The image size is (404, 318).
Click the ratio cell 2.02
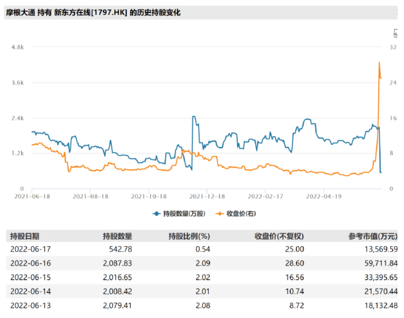[x=203, y=277]
